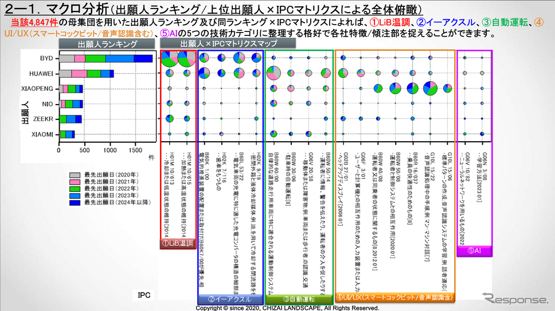Click the ③自動運転 category label
The image size is (555, 311).
(x=299, y=300)
